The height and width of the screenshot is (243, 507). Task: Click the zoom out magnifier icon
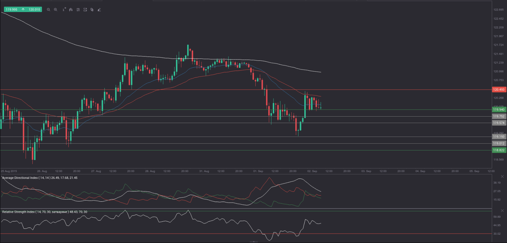[48, 10]
